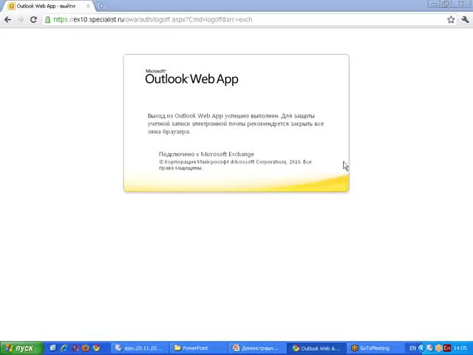The image size is (473, 355).
Task: Launch Firefox from the quick launch bar
Action: pyautogui.click(x=86, y=348)
